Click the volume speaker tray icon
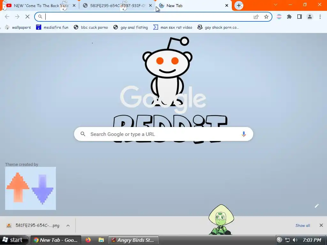 (x=295, y=240)
